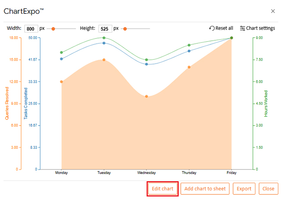This screenshot has height=203, width=281.
Task: Click Add chart to sheet button
Action: coord(205,189)
